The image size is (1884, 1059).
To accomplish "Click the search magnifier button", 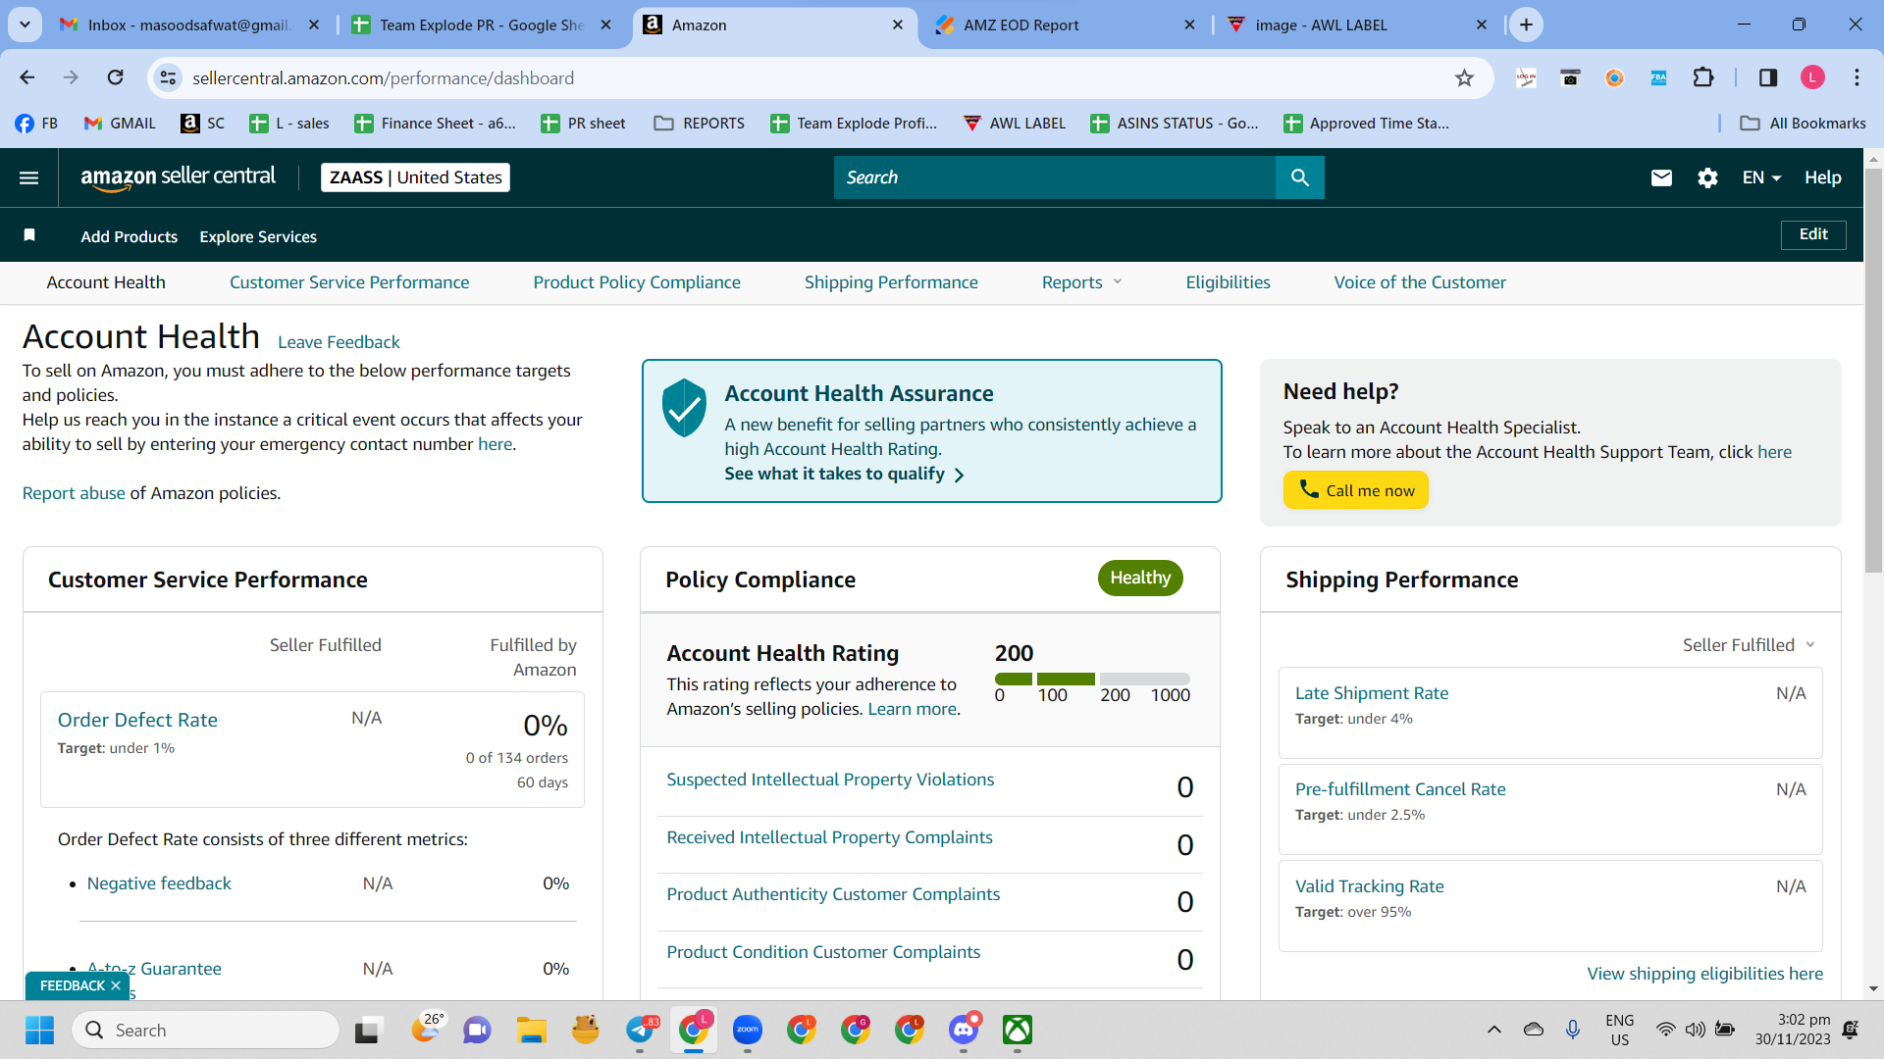I will click(1299, 177).
